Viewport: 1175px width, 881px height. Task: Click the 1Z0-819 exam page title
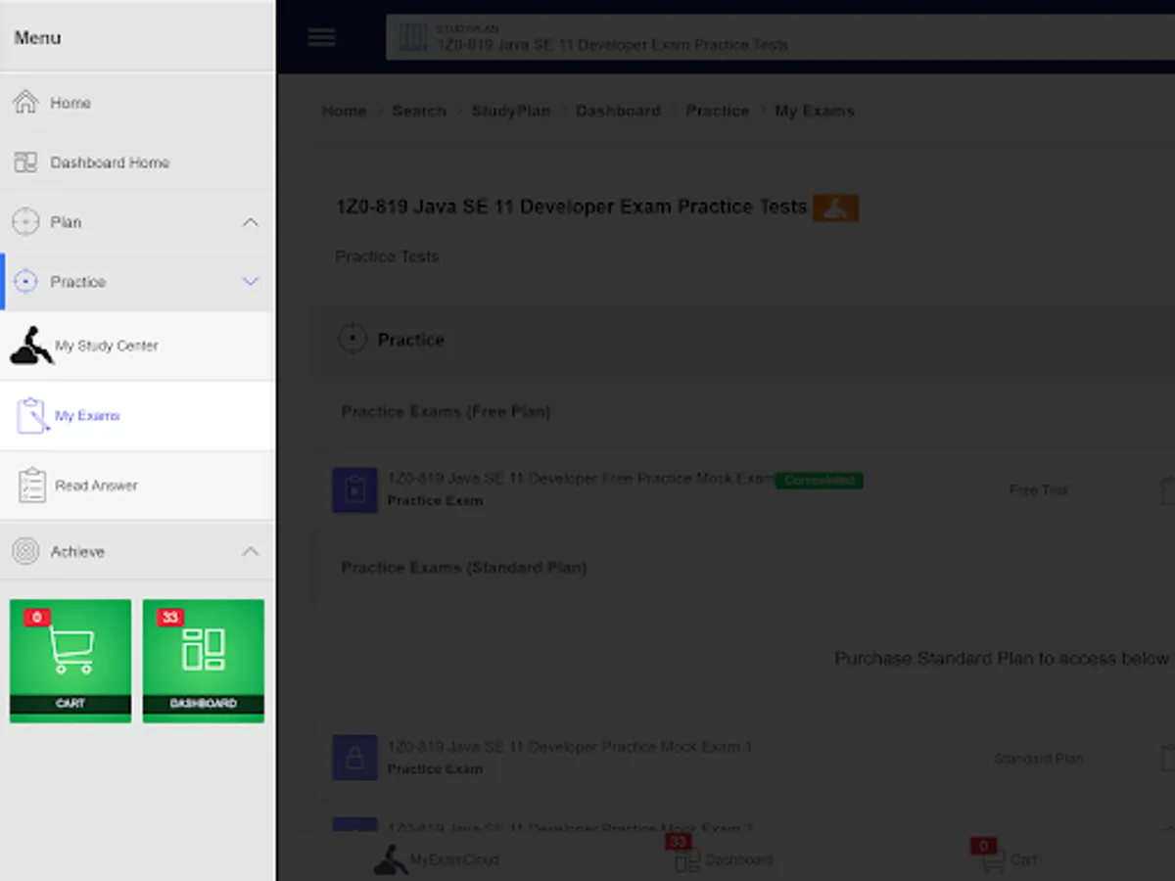coord(571,208)
